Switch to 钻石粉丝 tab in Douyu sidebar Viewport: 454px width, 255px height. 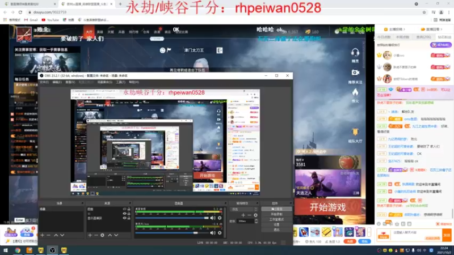pos(444,37)
